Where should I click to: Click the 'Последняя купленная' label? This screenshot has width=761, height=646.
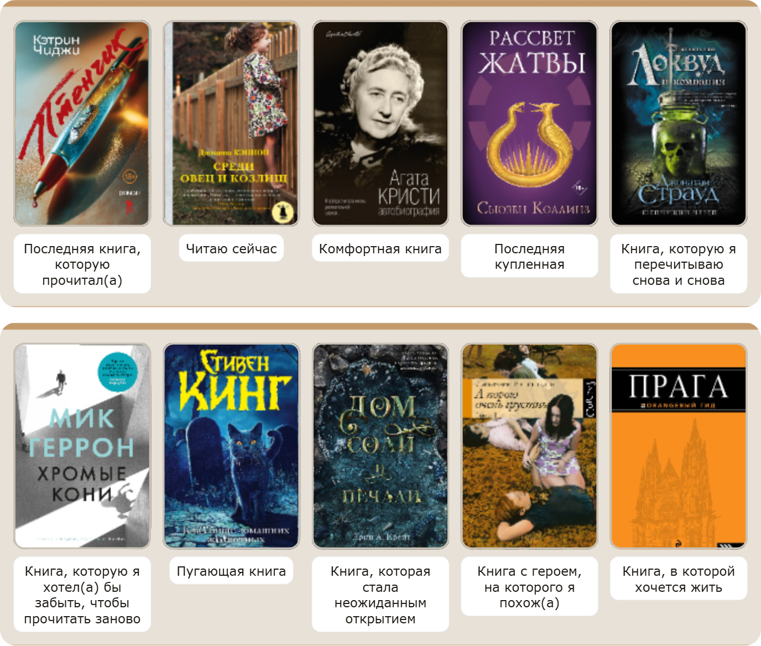529,256
